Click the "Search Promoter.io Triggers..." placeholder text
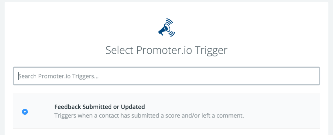The image size is (333, 135). point(59,76)
